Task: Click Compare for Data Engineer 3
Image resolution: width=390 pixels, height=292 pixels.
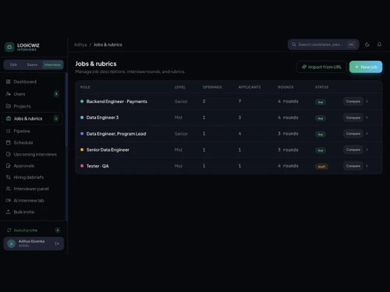Action: pos(353,118)
